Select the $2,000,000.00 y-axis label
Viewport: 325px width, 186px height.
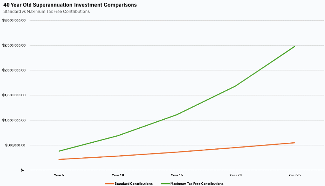pos(14,70)
